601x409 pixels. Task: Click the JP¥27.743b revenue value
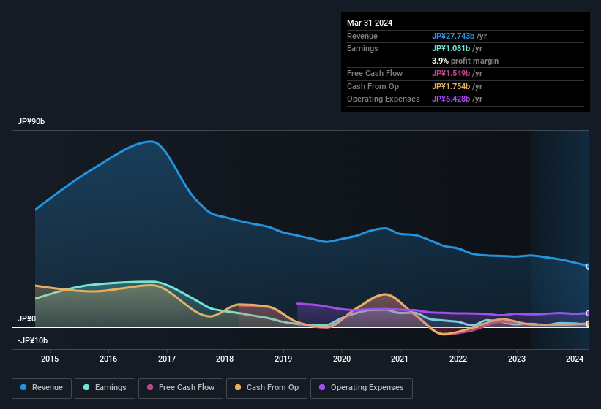(452, 36)
